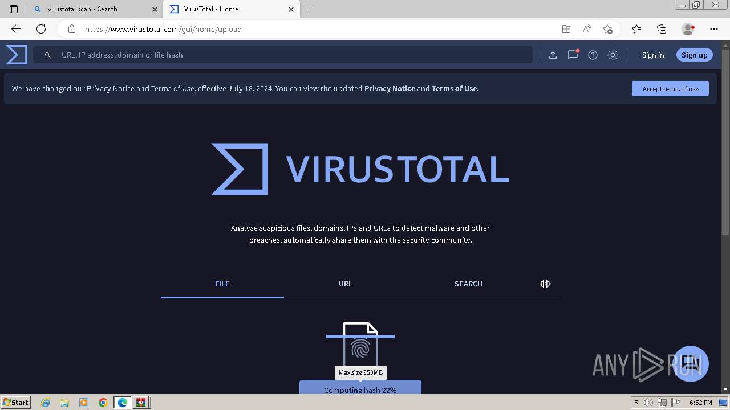Image resolution: width=730 pixels, height=410 pixels.
Task: Click the apps available extension icon in address bar
Action: (566, 29)
